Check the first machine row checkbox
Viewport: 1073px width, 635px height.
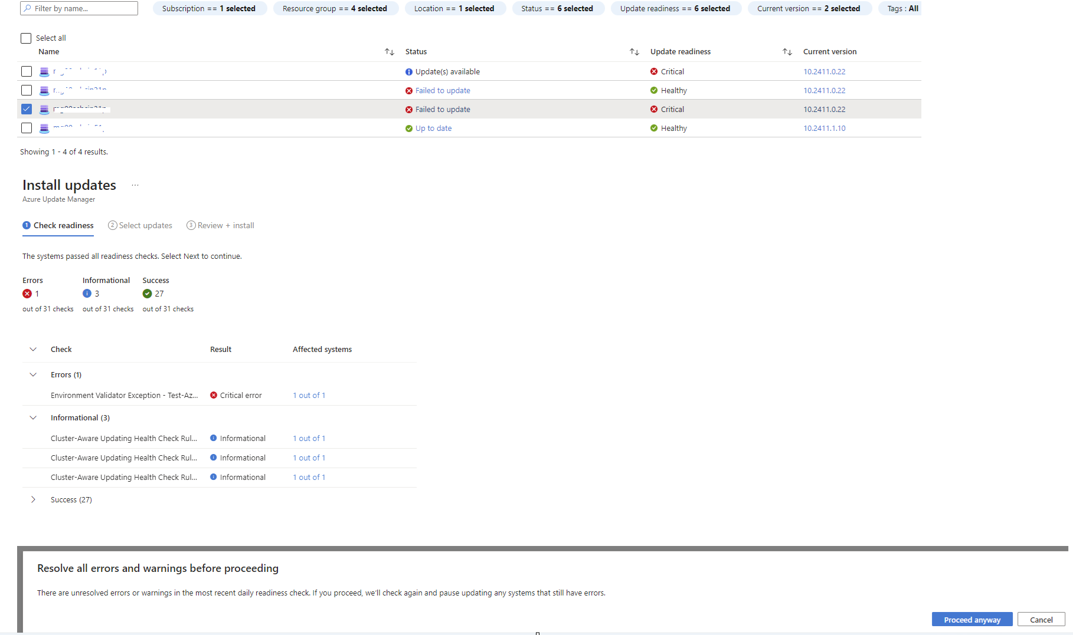(x=26, y=71)
